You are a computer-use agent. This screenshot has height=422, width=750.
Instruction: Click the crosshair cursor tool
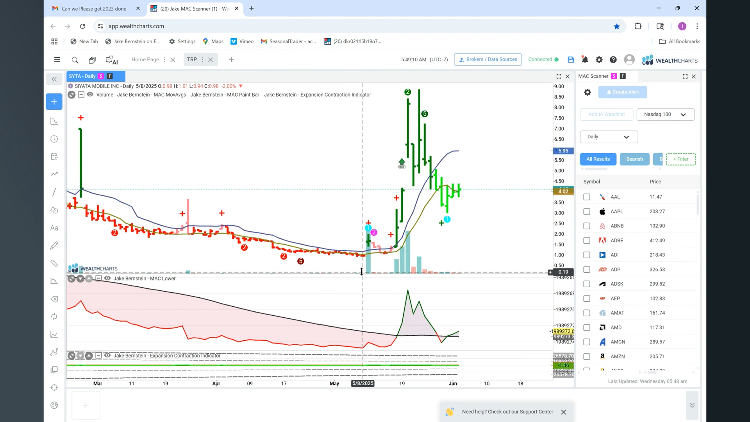click(x=54, y=388)
